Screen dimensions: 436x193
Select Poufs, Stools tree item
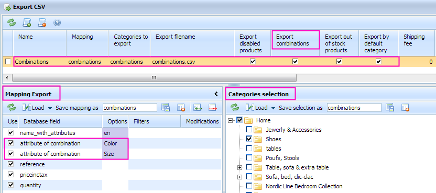coord(282,158)
